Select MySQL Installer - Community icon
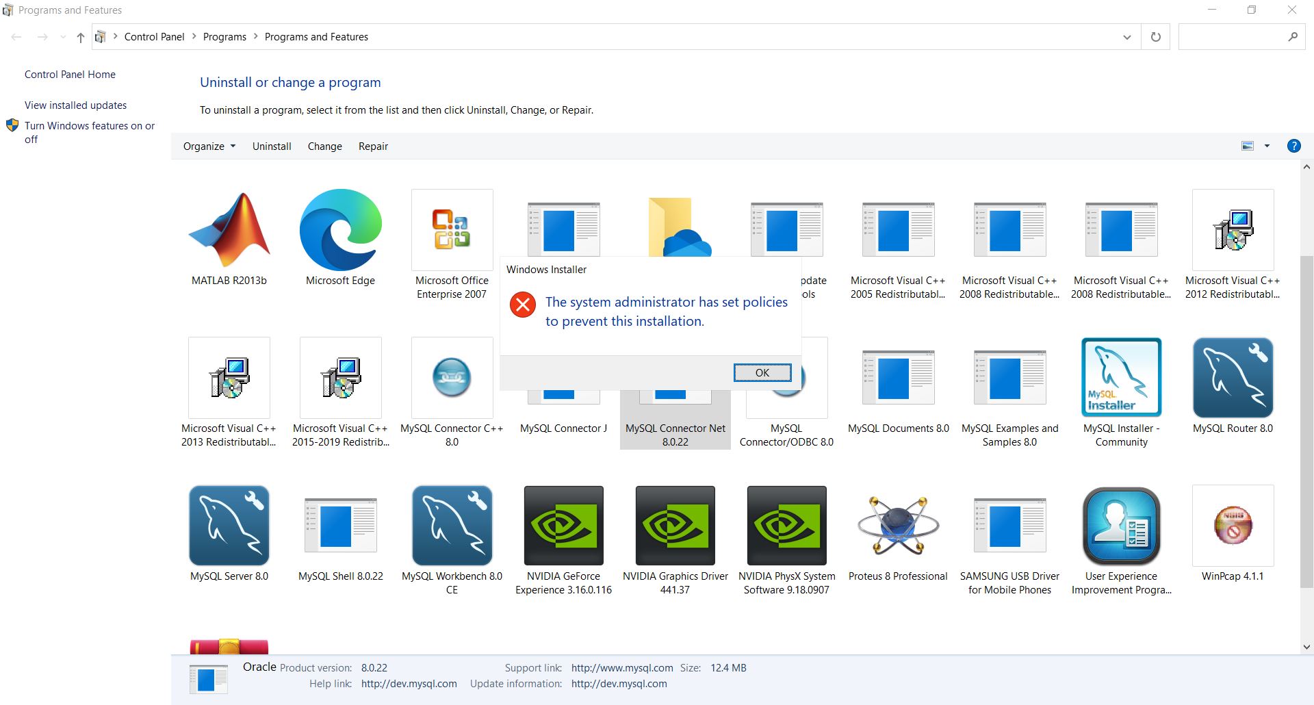Viewport: 1314px width, 705px height. pyautogui.click(x=1122, y=378)
